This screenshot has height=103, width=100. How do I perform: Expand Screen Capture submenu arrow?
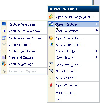(97, 24)
